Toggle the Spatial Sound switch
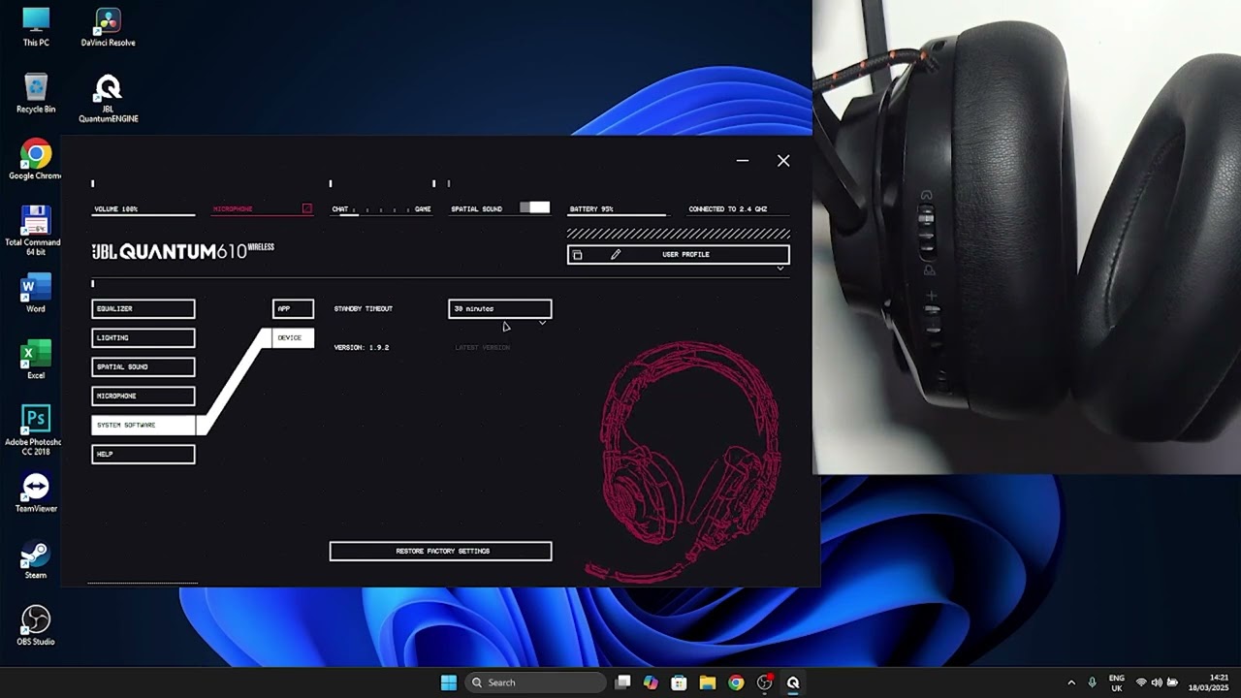The height and width of the screenshot is (698, 1241). [x=534, y=207]
